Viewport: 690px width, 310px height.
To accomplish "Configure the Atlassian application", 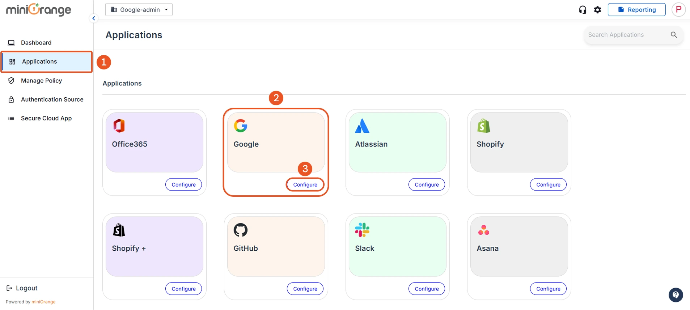I will [427, 184].
